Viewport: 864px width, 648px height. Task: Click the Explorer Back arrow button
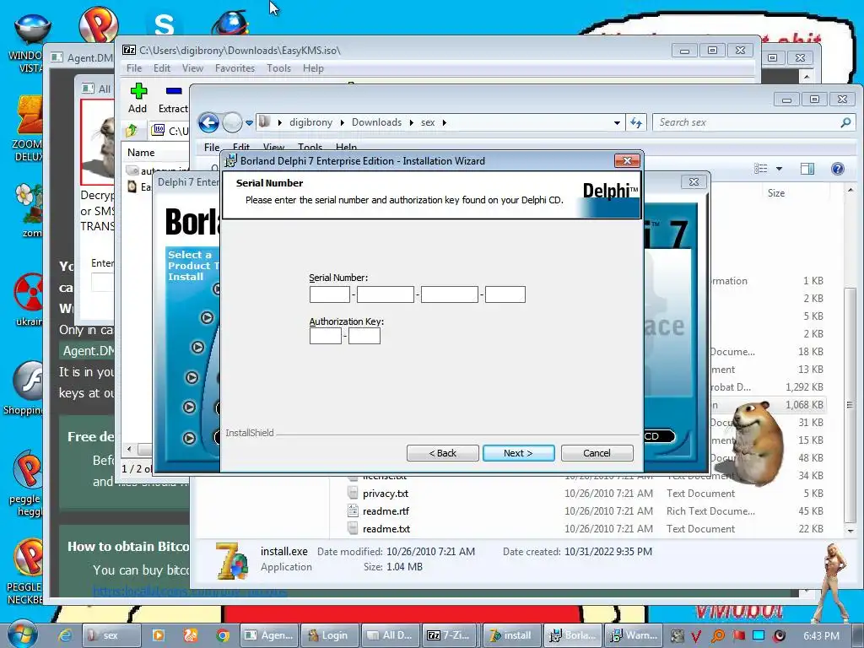(x=209, y=122)
